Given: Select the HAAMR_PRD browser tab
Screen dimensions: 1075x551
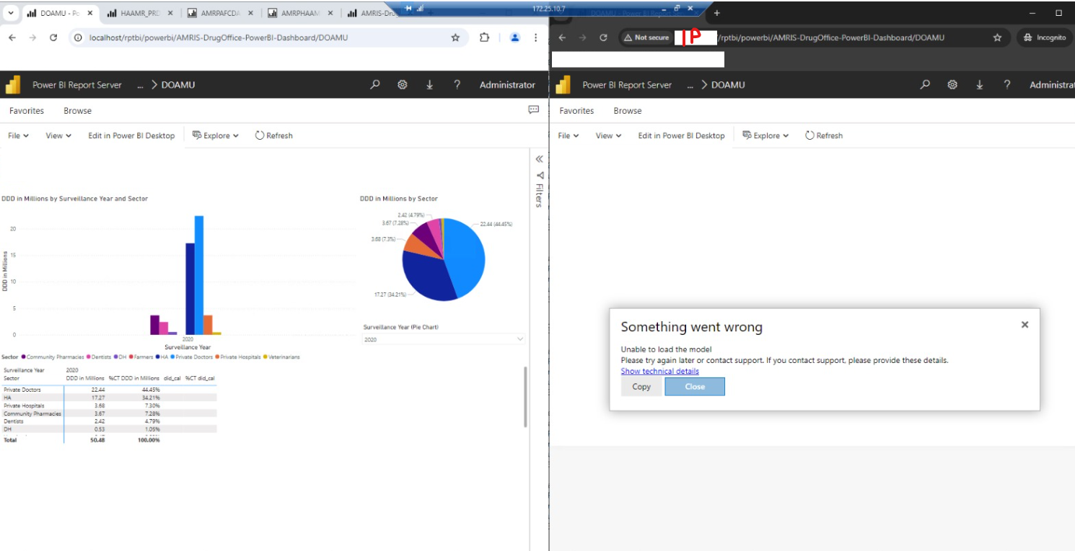Looking at the screenshot, I should click(141, 12).
